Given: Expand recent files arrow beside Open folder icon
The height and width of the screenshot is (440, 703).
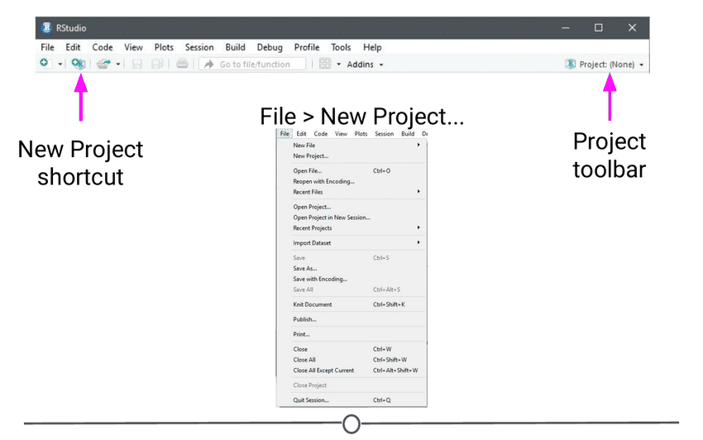Looking at the screenshot, I should pos(118,65).
